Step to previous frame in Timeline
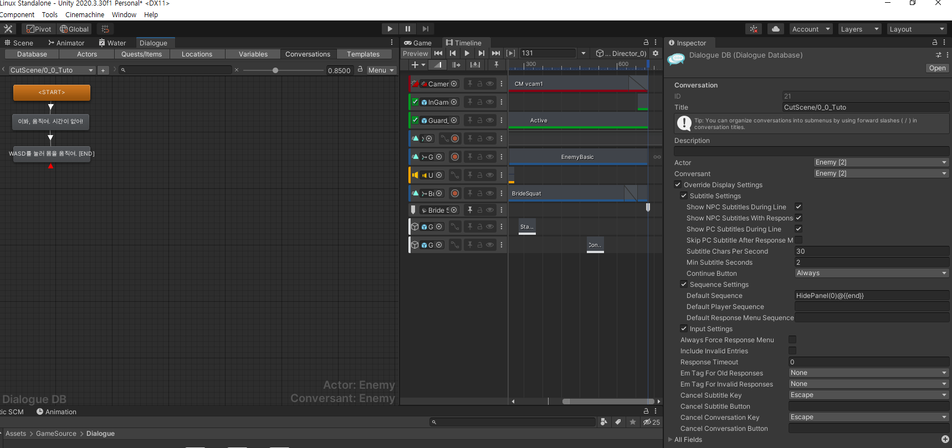 click(x=453, y=53)
